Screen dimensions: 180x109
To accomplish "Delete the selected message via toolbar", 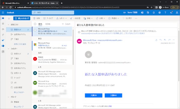I will point(36,18).
